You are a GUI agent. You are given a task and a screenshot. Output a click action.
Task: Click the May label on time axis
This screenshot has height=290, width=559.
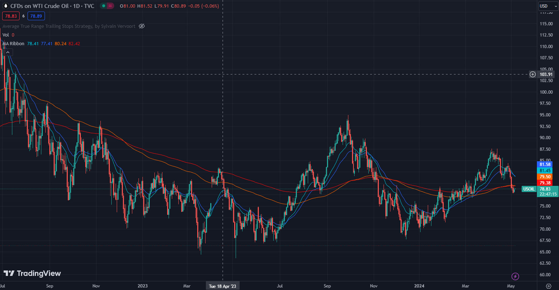point(511,286)
